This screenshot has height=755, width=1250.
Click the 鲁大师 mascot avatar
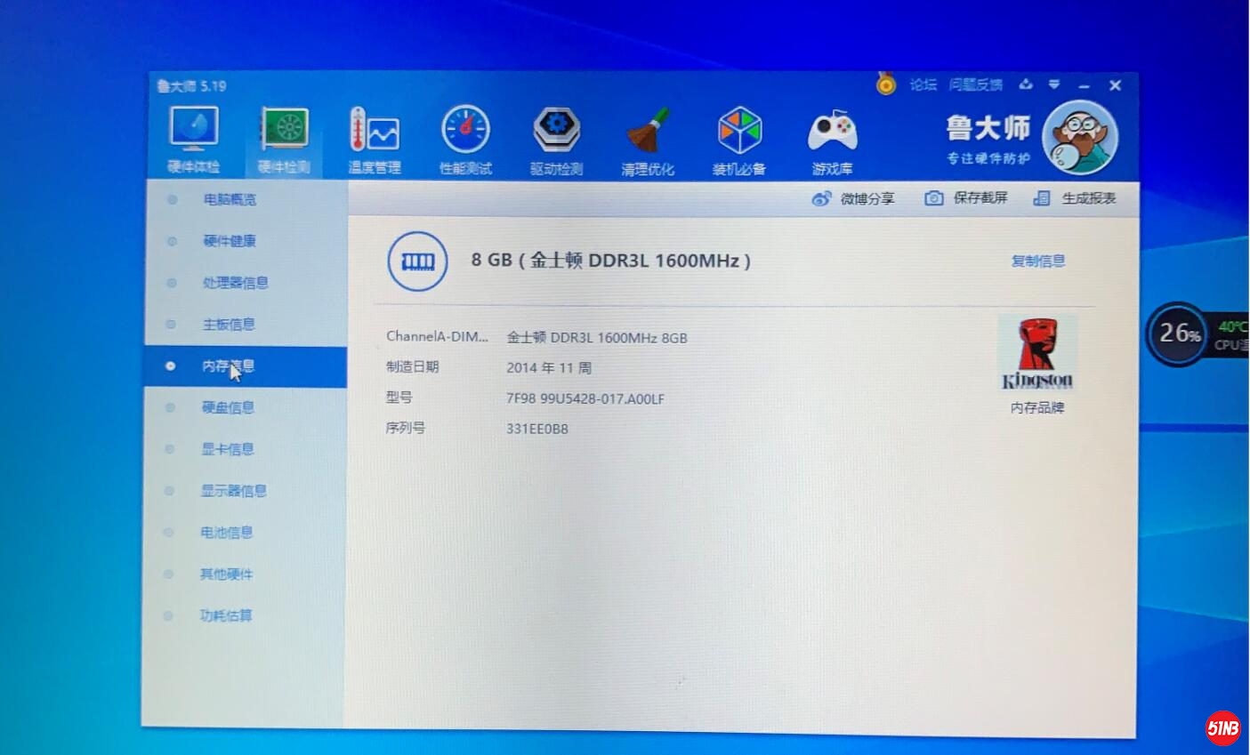tap(1079, 138)
